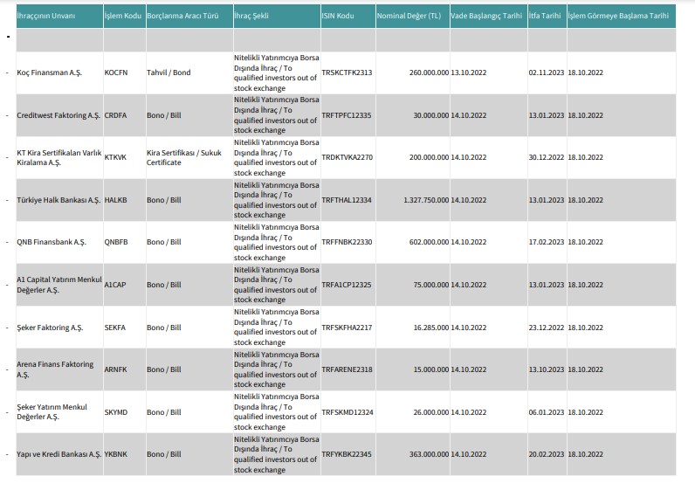Select ISIN code TRFTPFC12335

347,115
